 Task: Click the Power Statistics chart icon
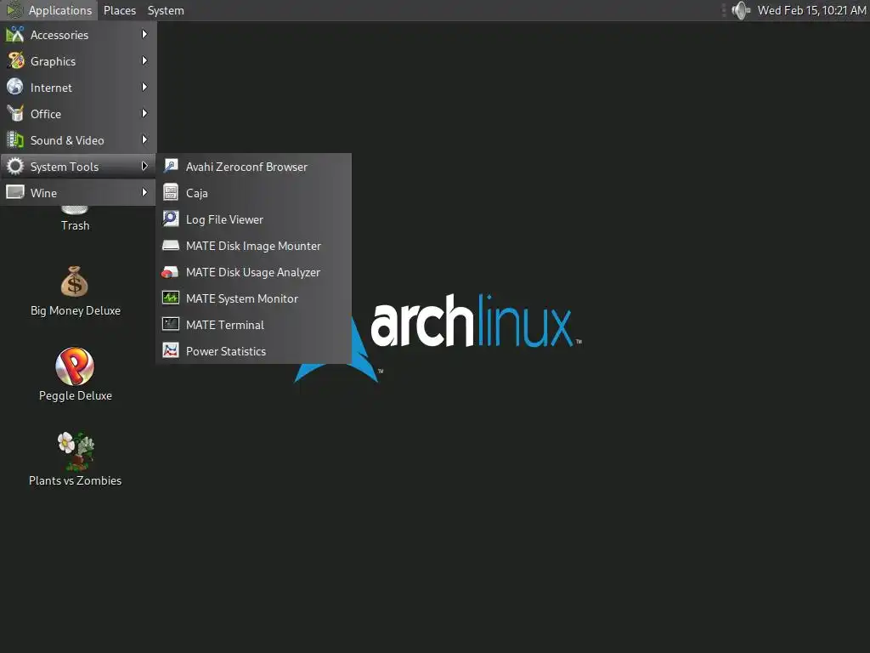pyautogui.click(x=170, y=350)
